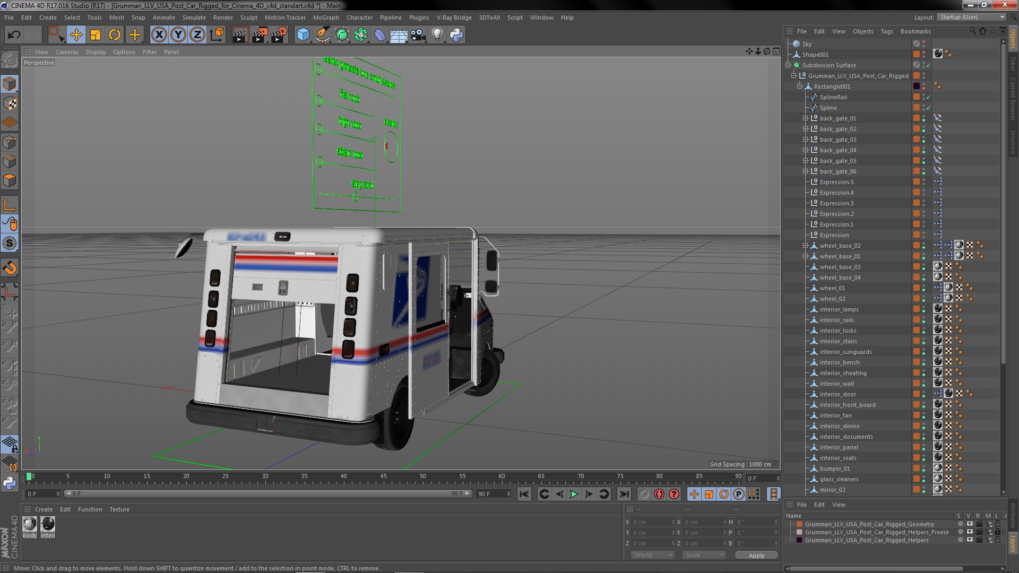This screenshot has width=1019, height=573.
Task: Open the Spline pen tool icon
Action: point(322,35)
